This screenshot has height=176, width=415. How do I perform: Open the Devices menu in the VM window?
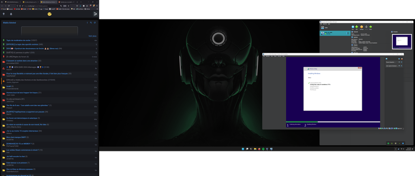click(279, 56)
